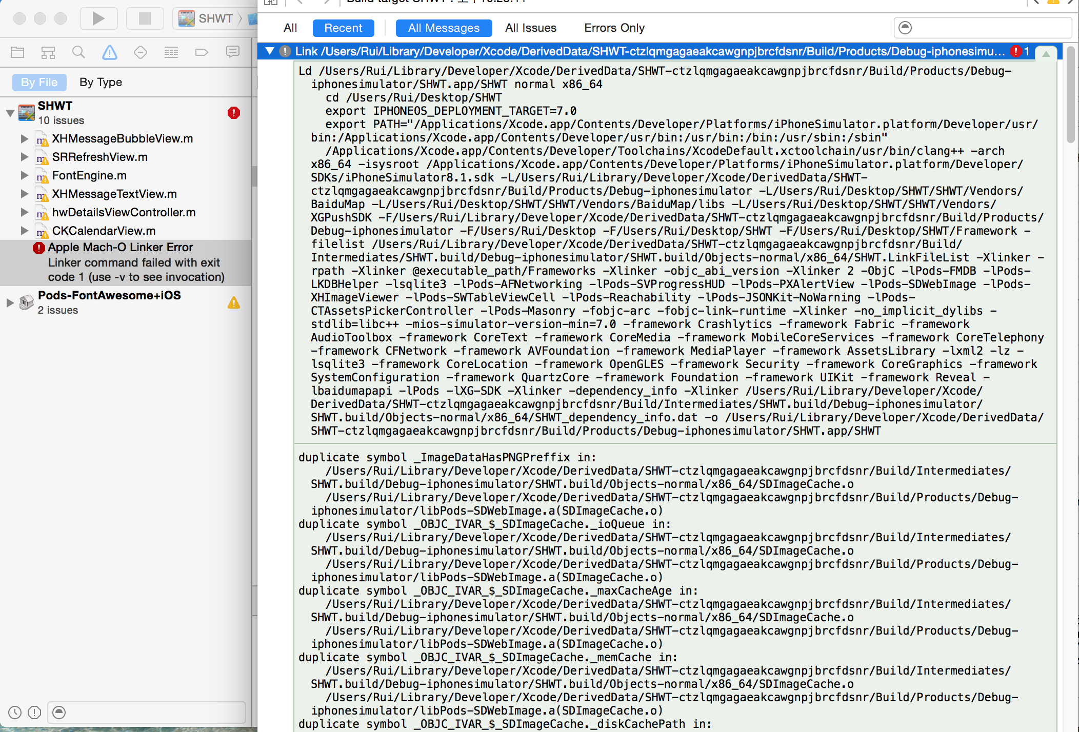The width and height of the screenshot is (1079, 732).
Task: Select the Recent scope button
Action: click(x=343, y=28)
